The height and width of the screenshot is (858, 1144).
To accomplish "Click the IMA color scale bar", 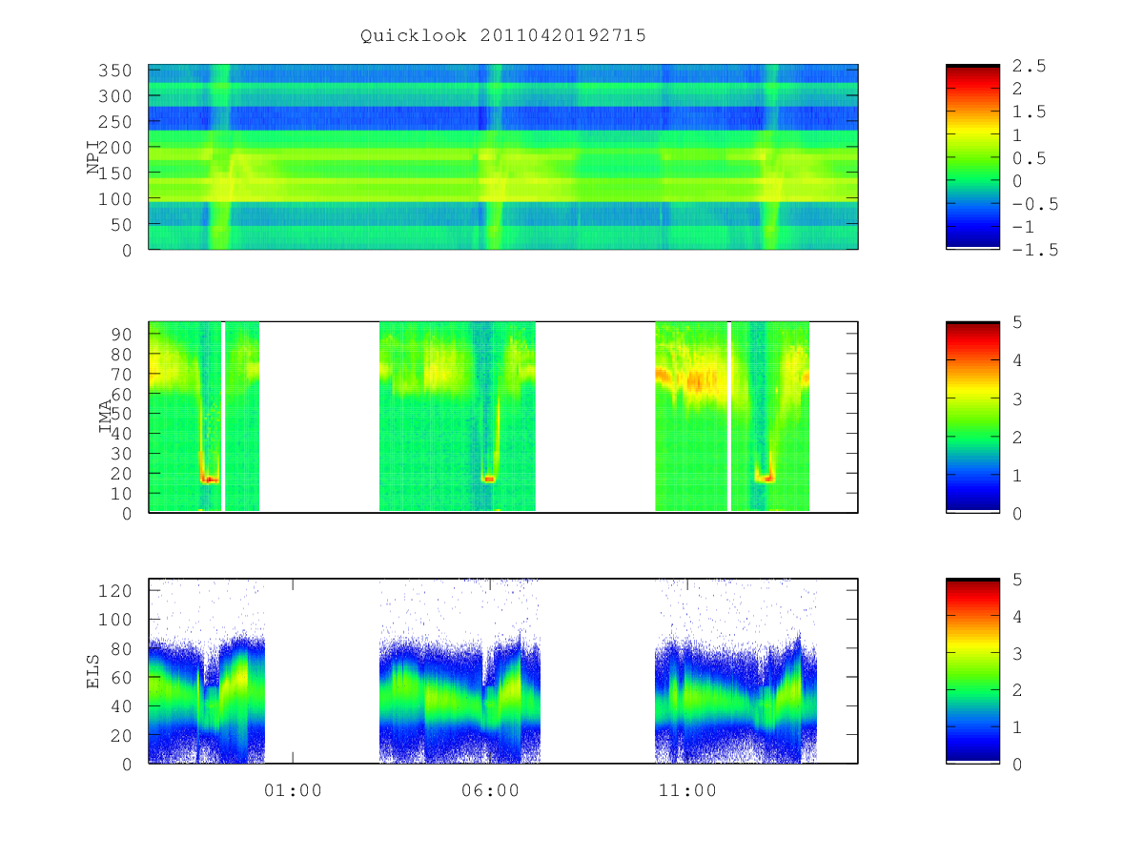I will [972, 417].
